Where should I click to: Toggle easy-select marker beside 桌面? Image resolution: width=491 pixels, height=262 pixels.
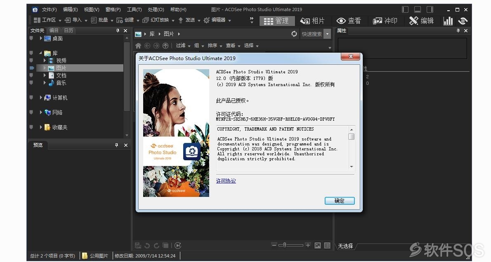pos(31,38)
